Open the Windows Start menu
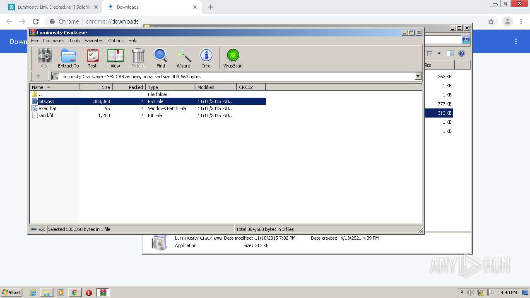 coord(11,293)
